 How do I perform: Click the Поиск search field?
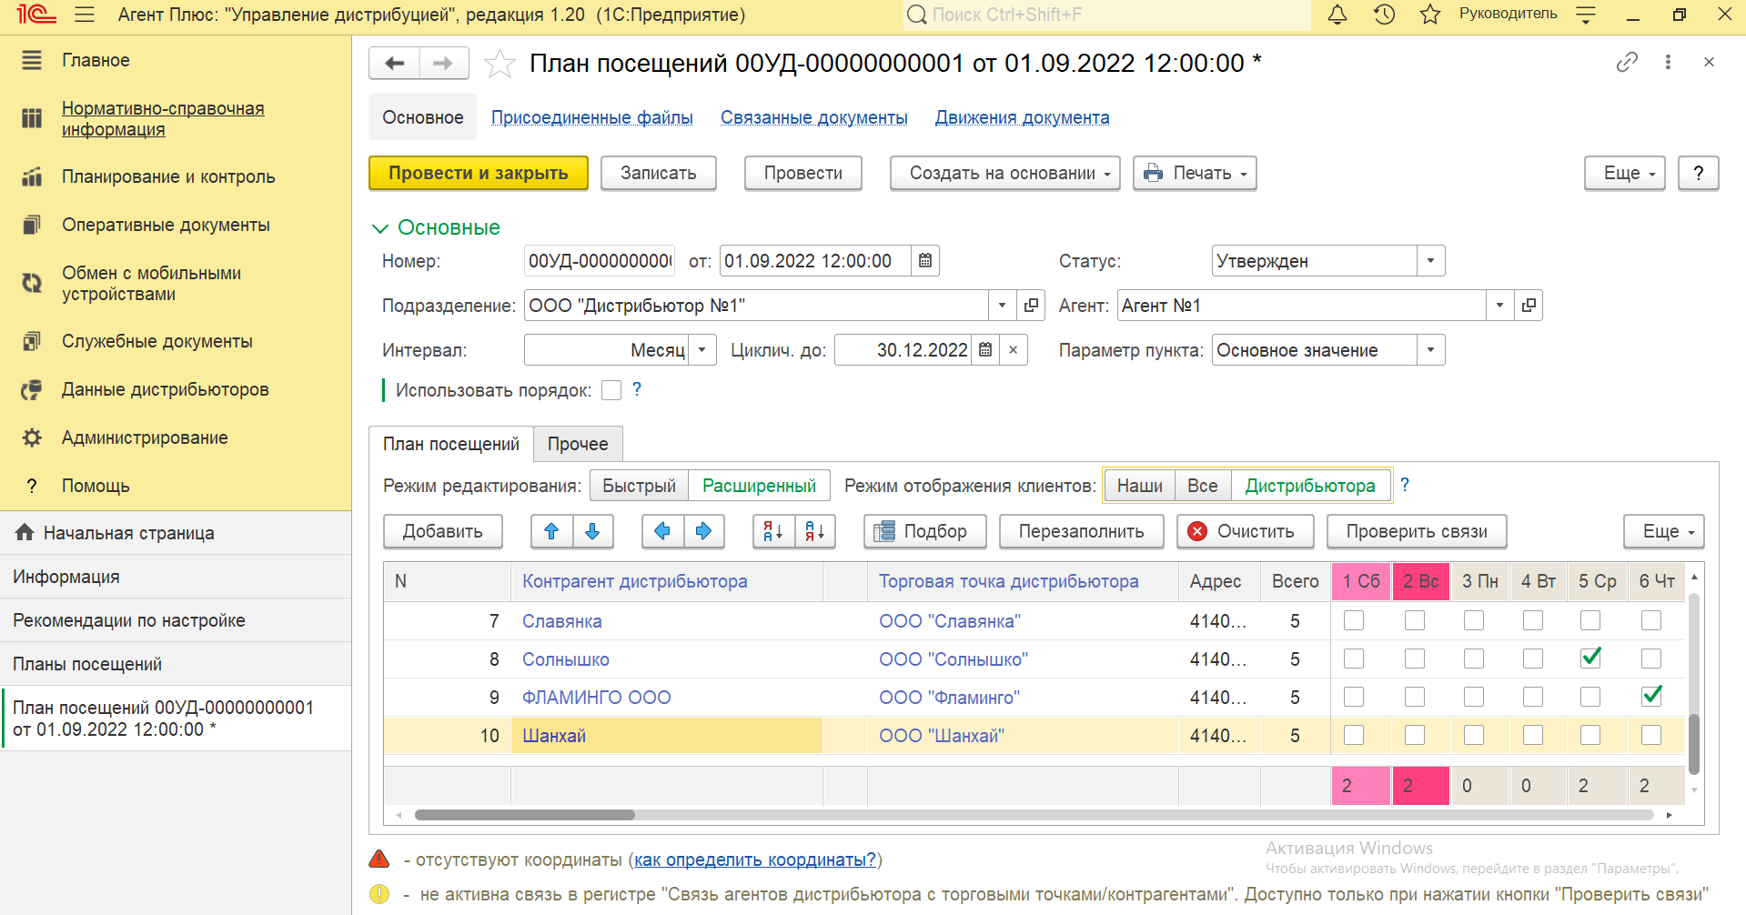point(1106,15)
